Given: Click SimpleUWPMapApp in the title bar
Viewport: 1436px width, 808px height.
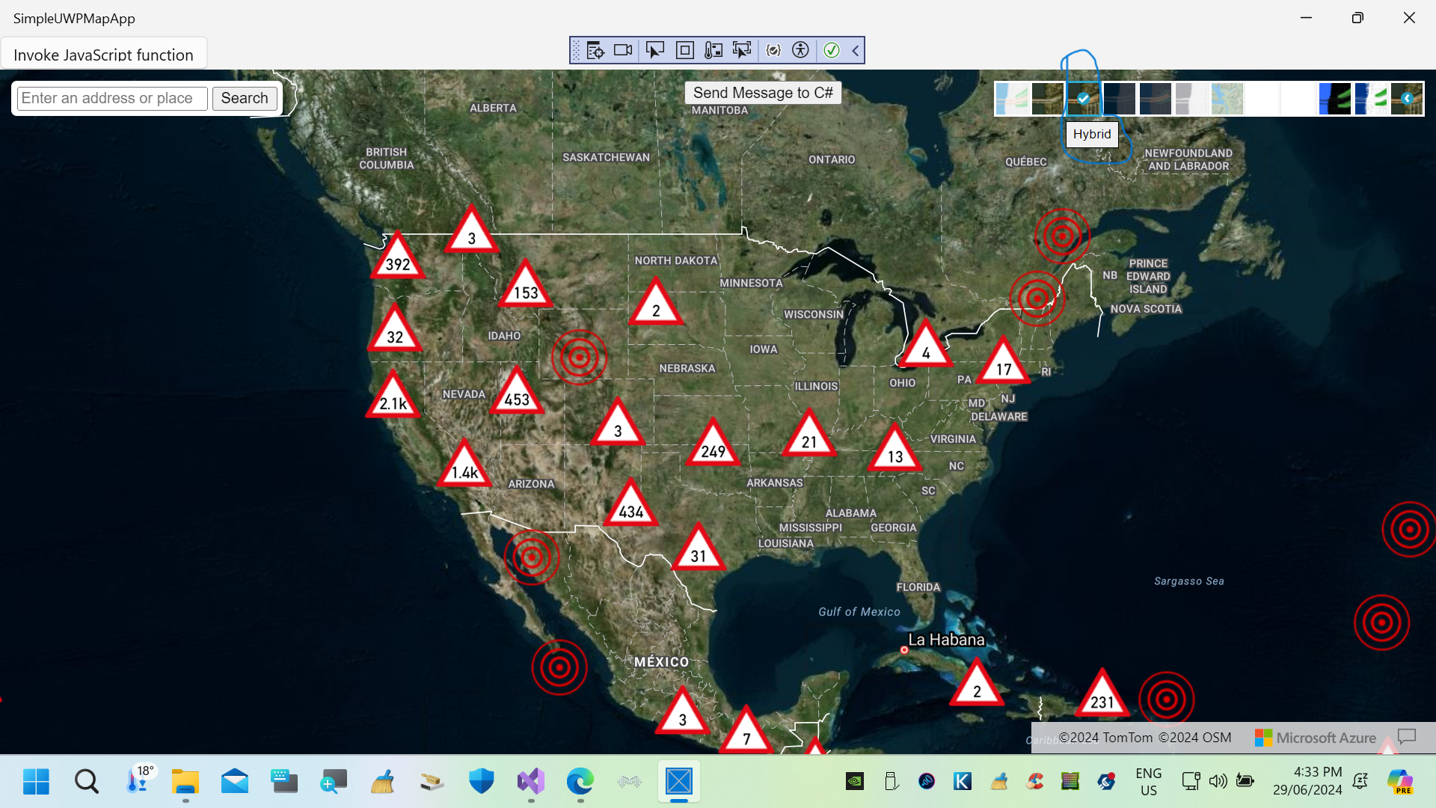Looking at the screenshot, I should [x=74, y=18].
